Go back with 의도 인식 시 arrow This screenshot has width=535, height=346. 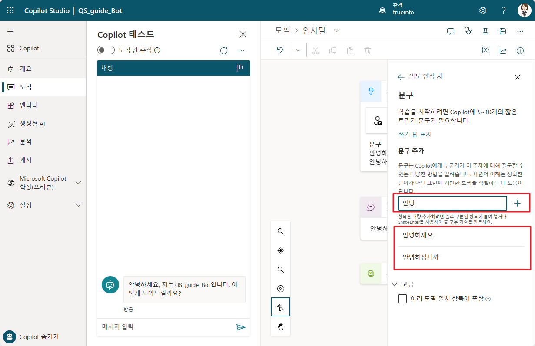[x=401, y=77]
